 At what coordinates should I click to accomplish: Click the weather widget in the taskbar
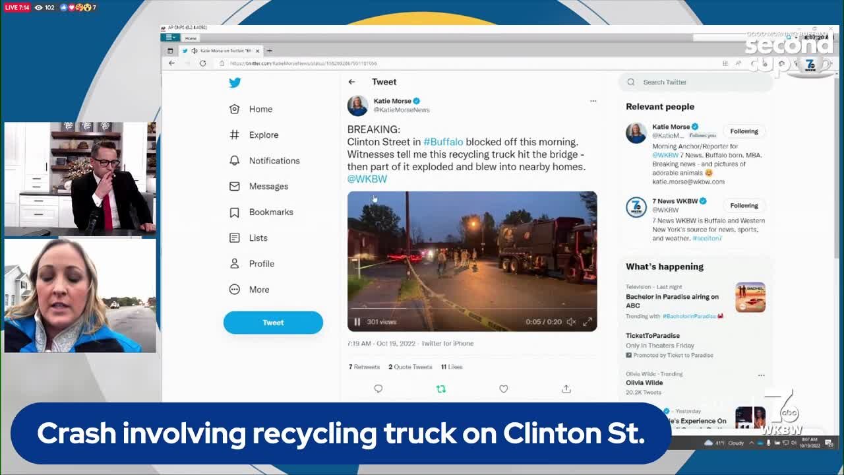[x=725, y=443]
